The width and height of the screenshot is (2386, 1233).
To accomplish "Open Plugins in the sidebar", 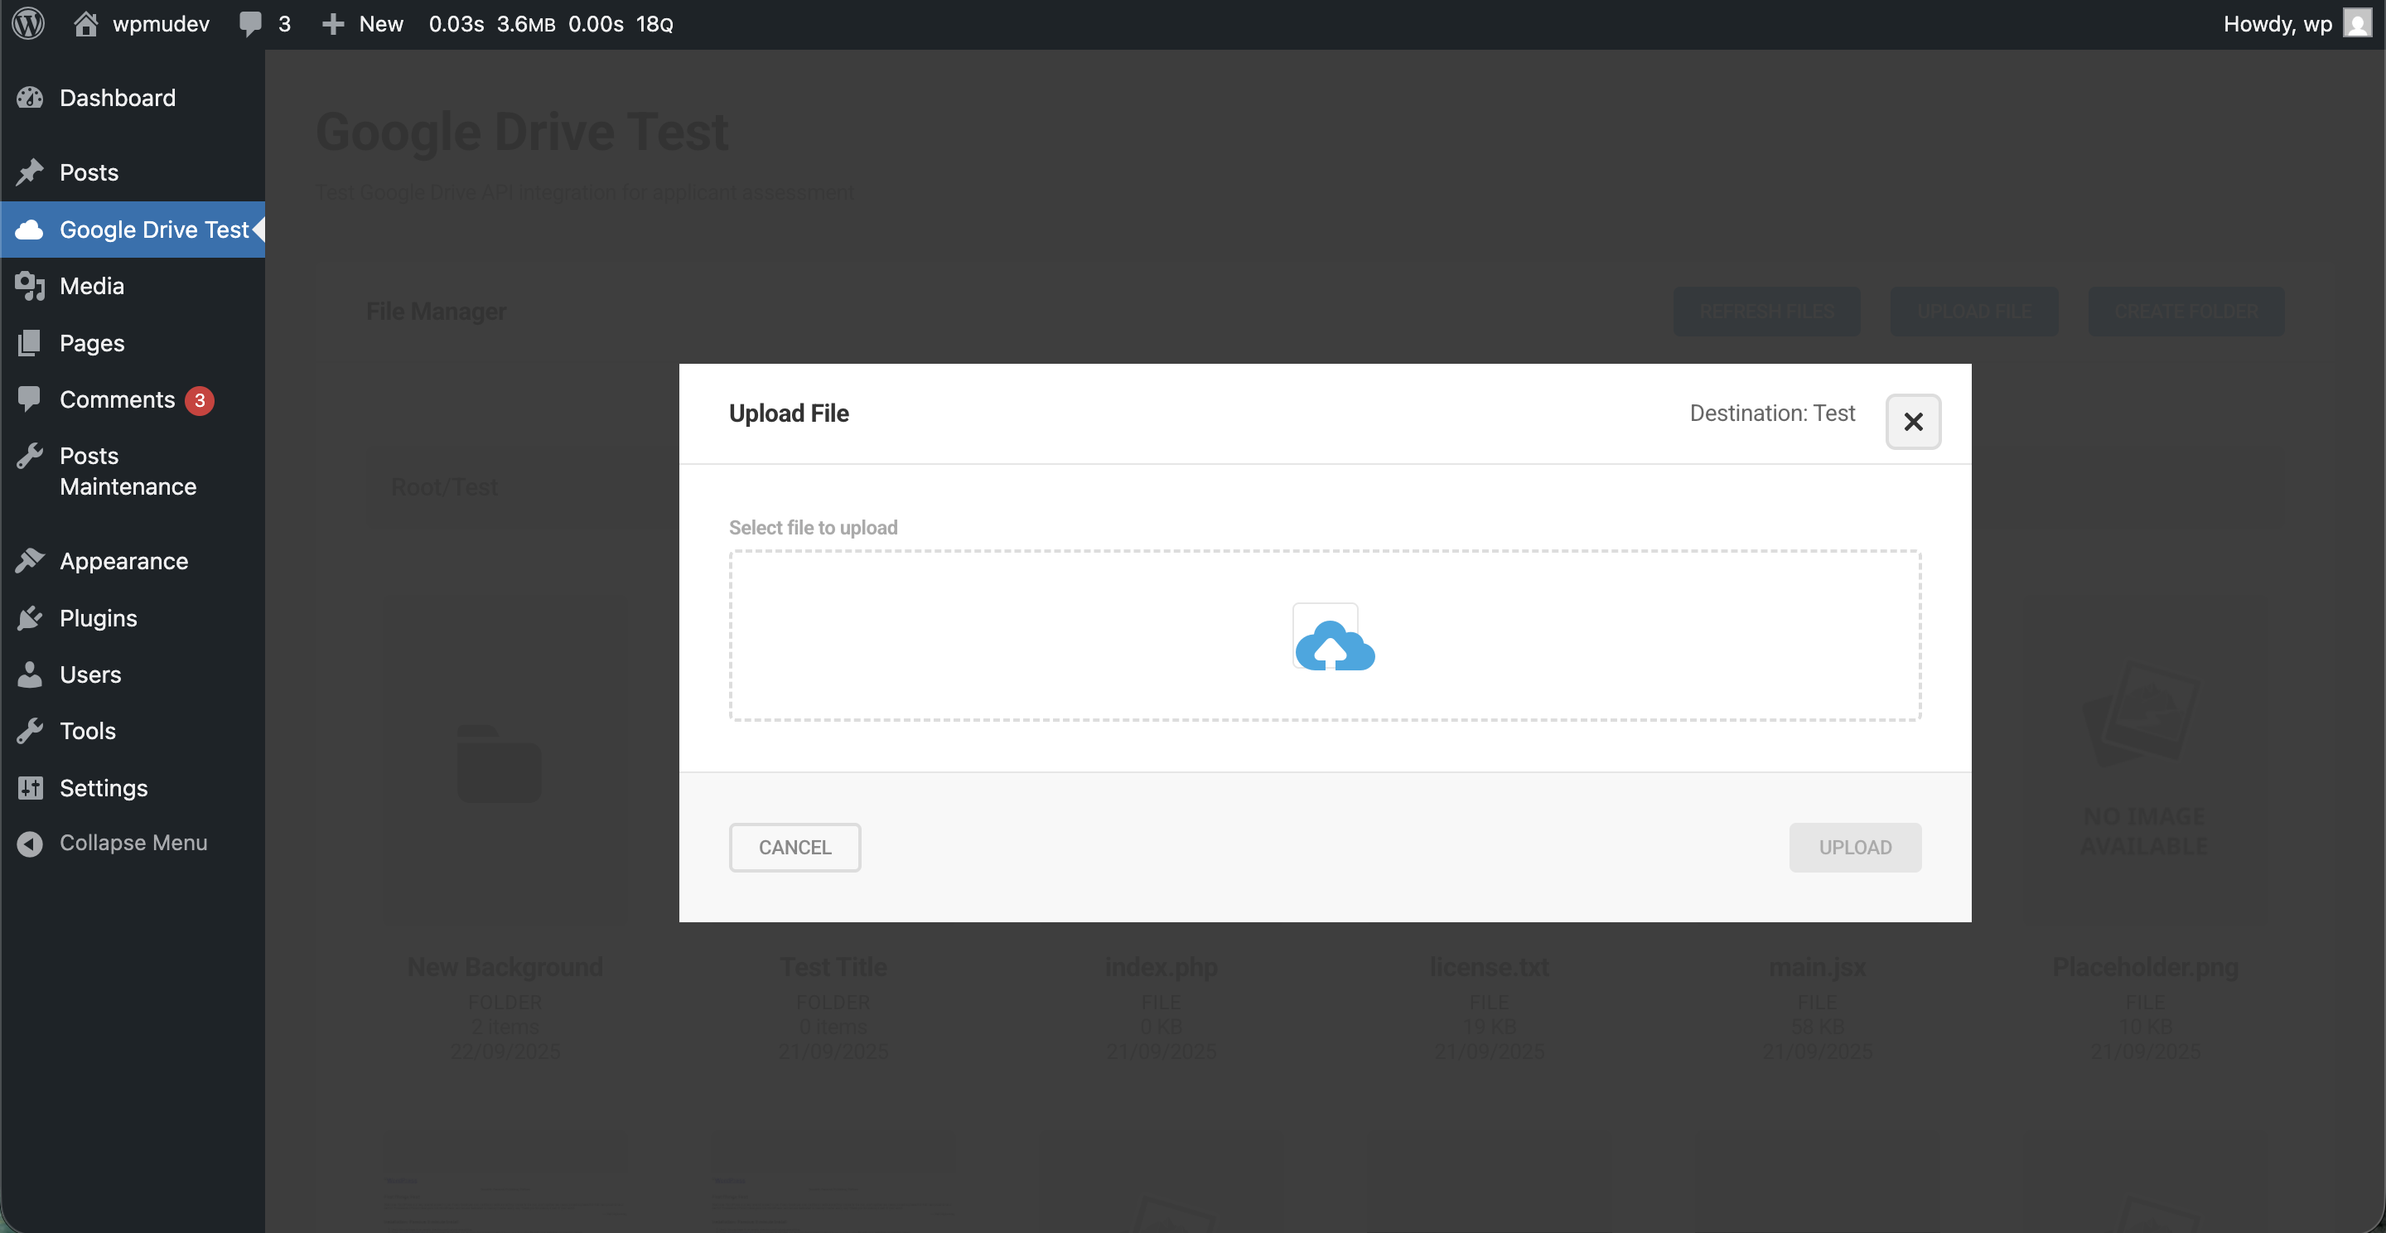I will click(x=133, y=617).
